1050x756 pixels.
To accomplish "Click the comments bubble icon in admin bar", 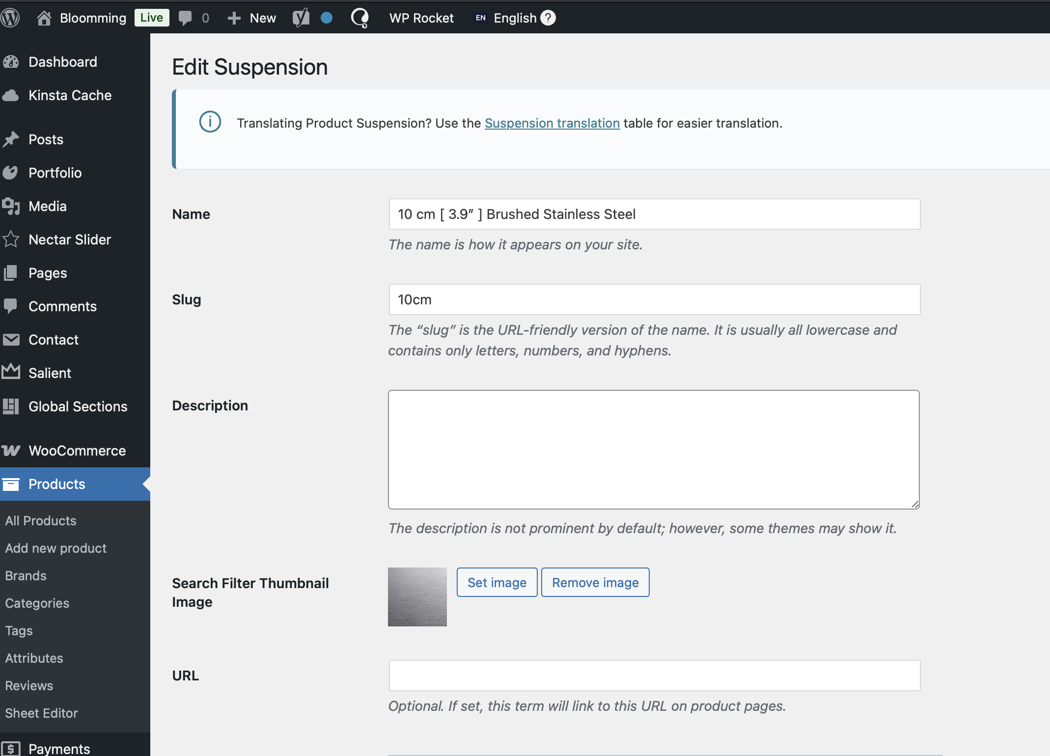I will (185, 18).
